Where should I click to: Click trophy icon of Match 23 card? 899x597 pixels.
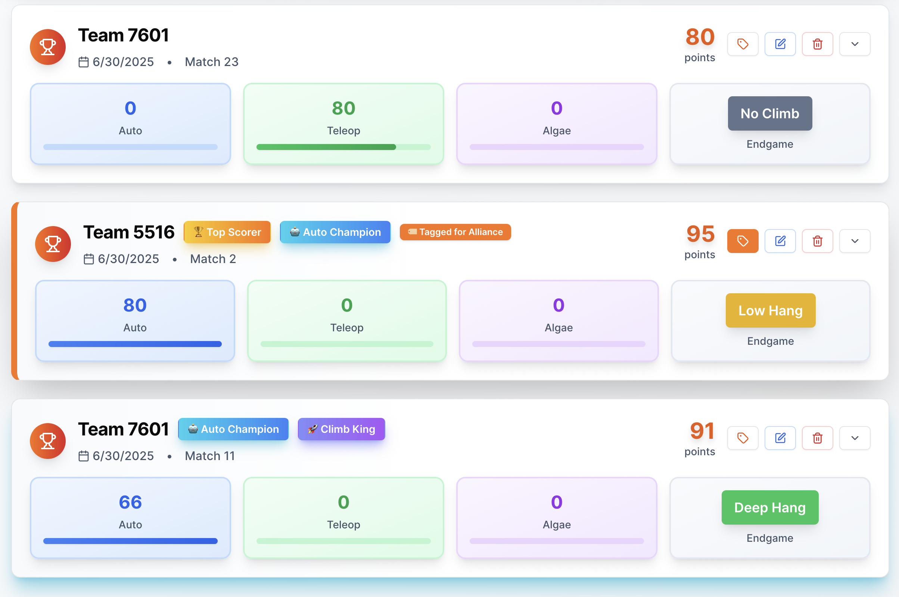(48, 47)
